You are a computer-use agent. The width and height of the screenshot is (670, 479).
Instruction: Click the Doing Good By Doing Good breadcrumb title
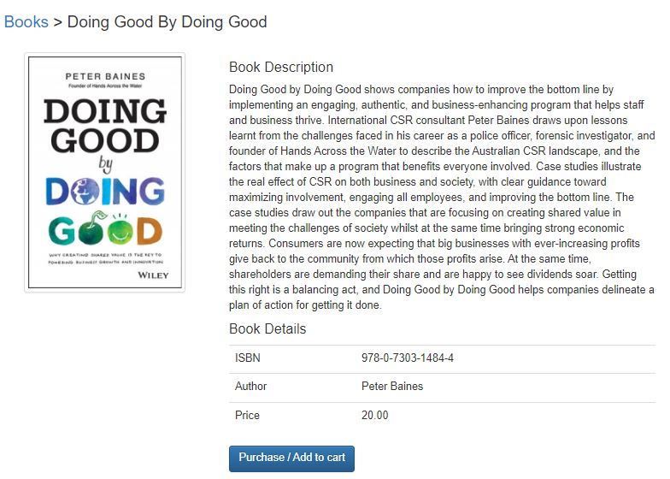(167, 21)
